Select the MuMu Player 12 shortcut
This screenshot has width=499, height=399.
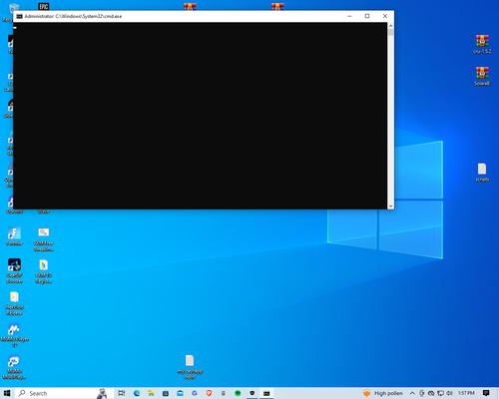click(x=14, y=335)
